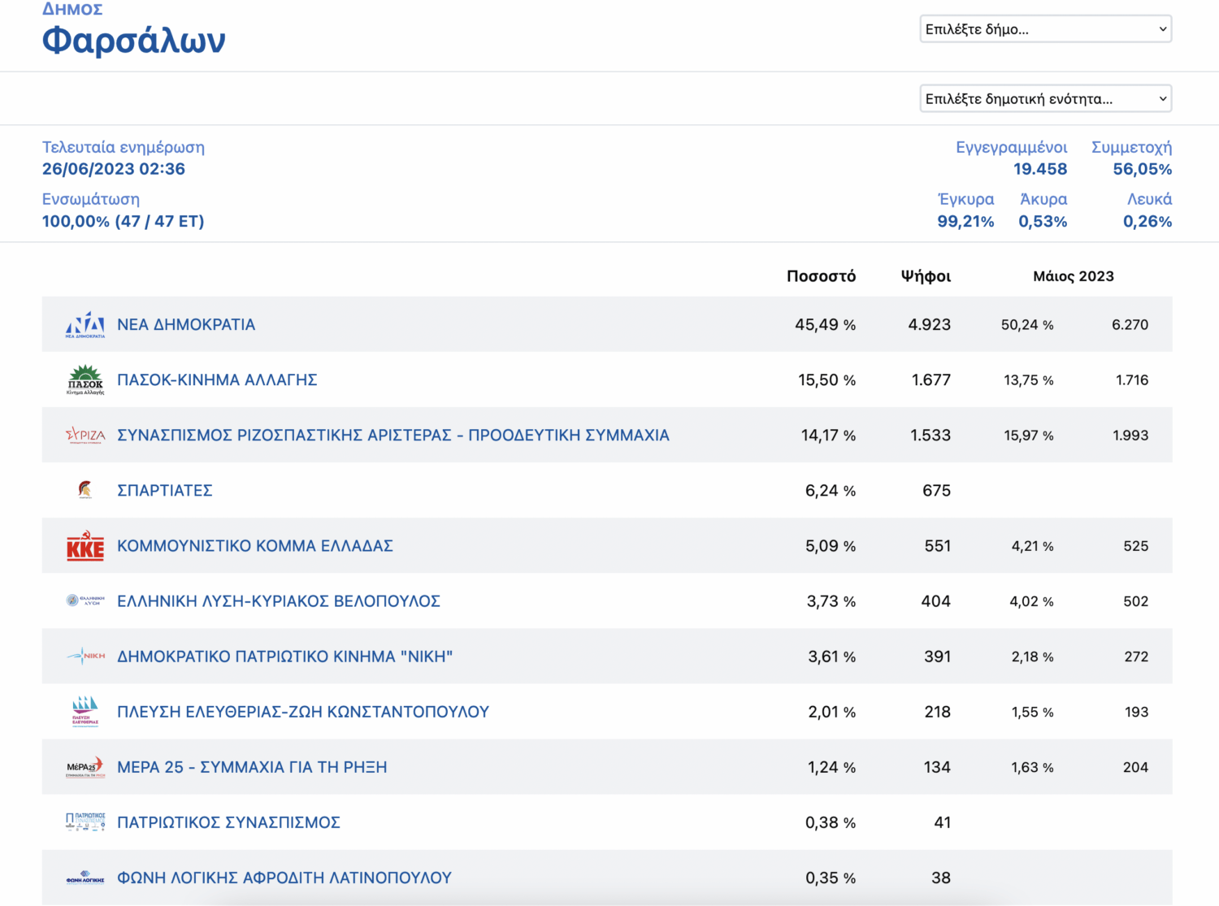Click the Nea Dimokratia party logo
The image size is (1219, 906).
(x=85, y=324)
